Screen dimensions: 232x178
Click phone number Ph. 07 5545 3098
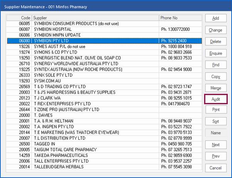177,167
